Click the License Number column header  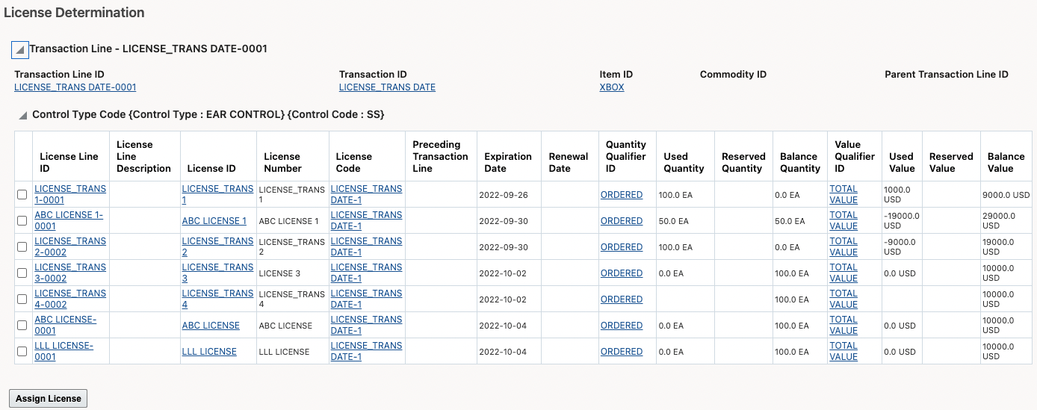282,162
